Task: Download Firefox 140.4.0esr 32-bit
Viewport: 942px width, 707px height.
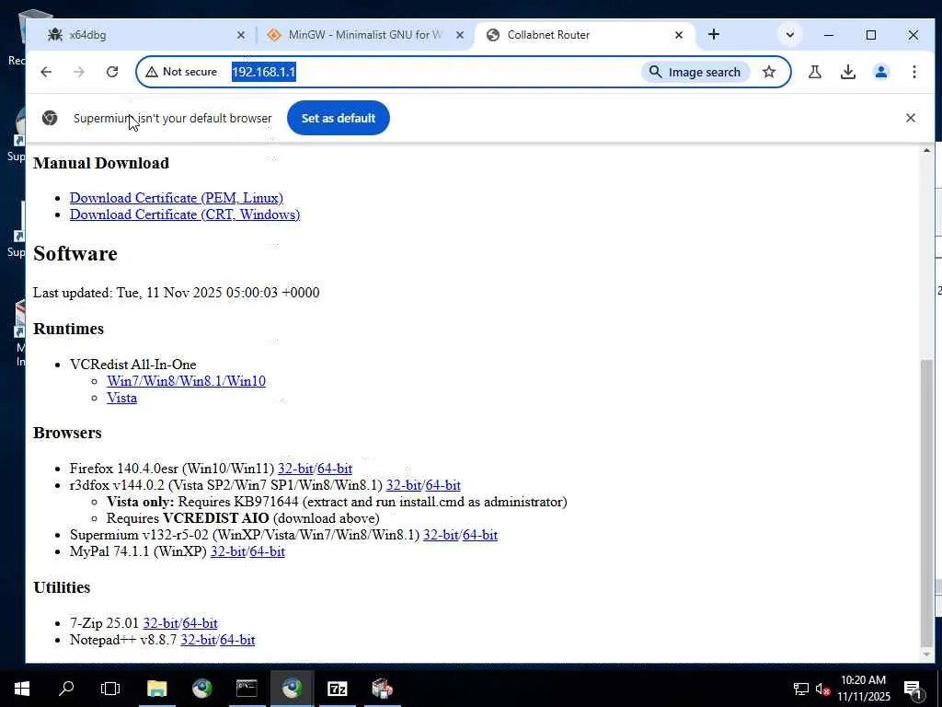Action: (x=295, y=469)
